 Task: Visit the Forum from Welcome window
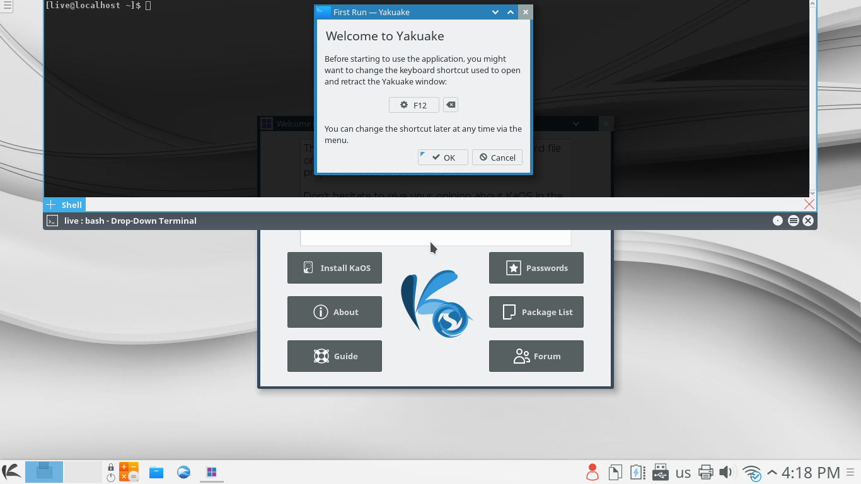point(536,356)
